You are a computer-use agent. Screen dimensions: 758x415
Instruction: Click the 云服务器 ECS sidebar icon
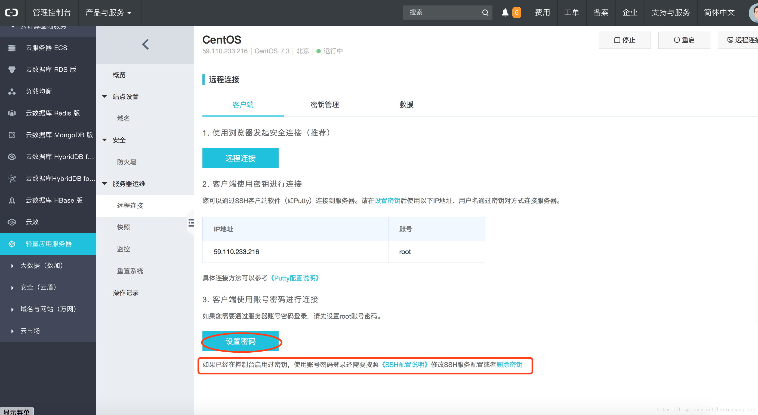point(12,48)
